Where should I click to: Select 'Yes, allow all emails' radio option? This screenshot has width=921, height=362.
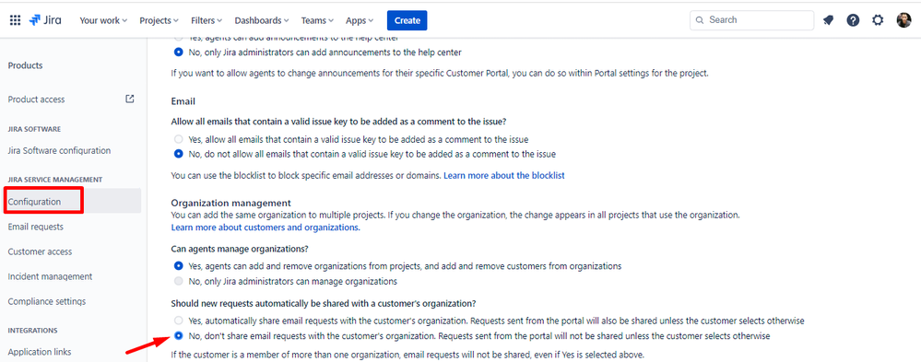click(x=179, y=140)
